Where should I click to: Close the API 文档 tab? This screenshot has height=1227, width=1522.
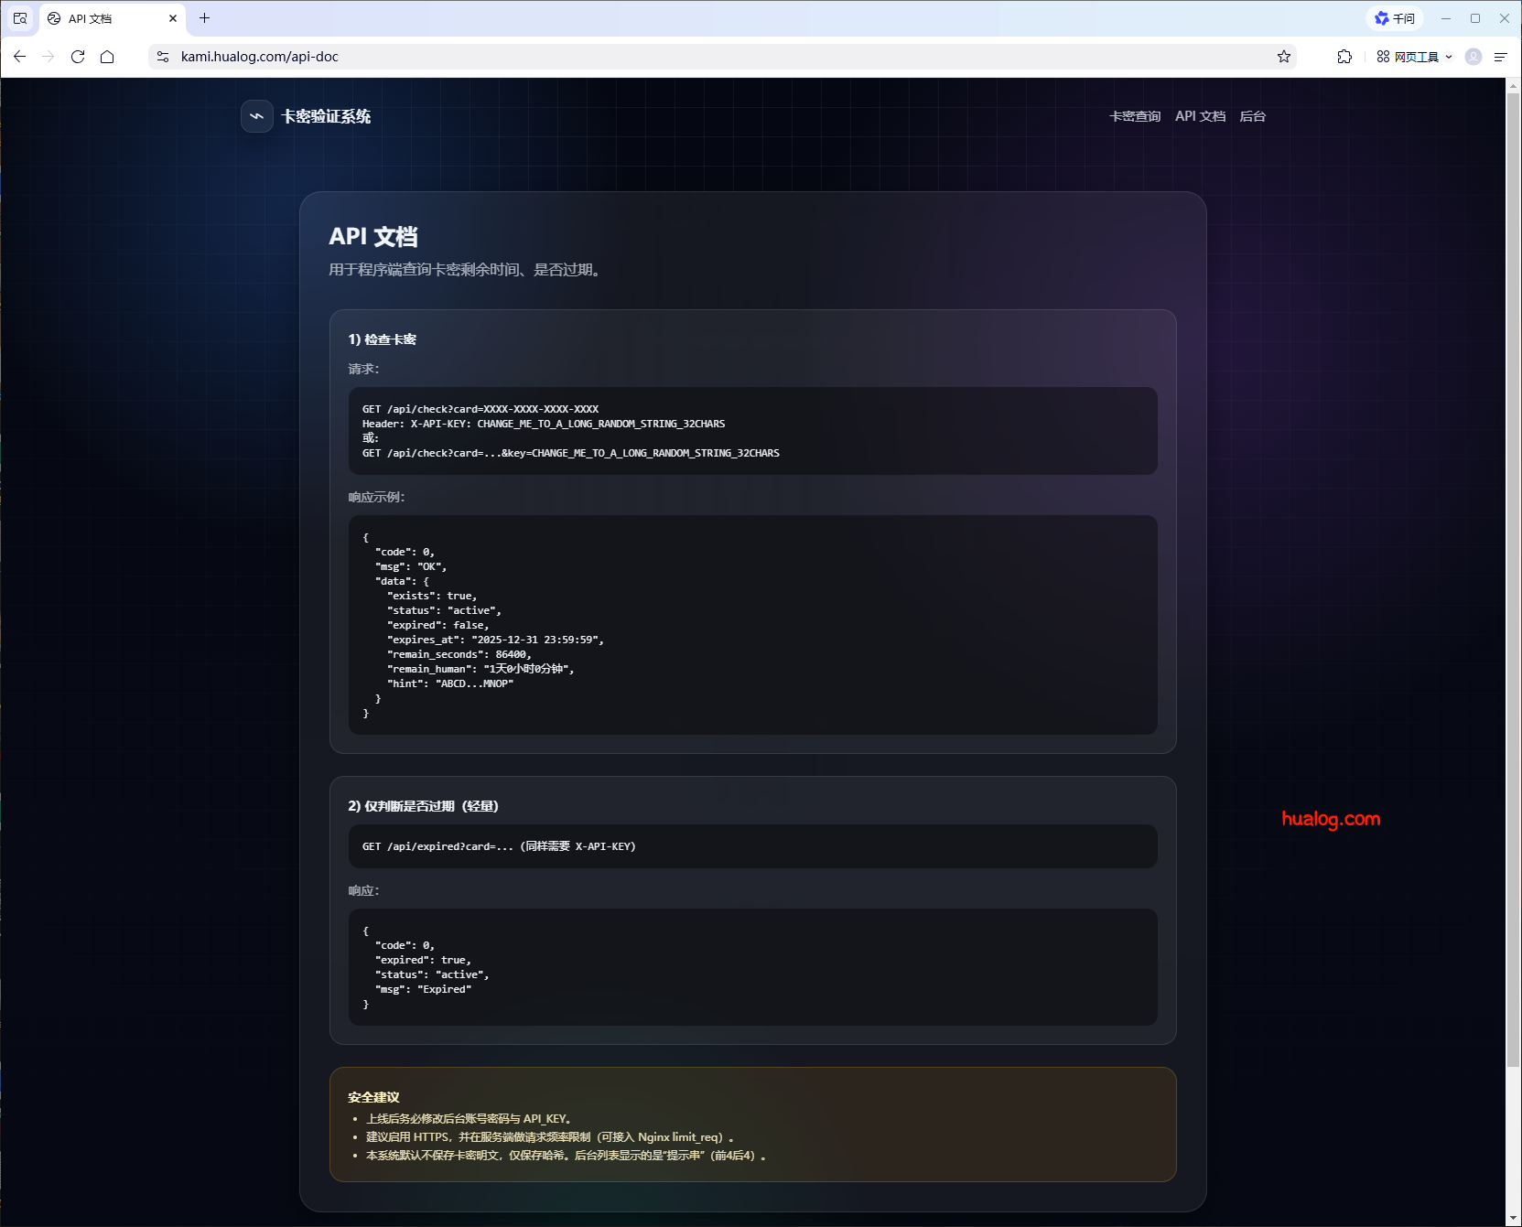tap(173, 18)
